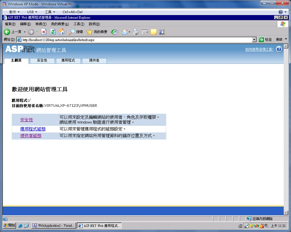Expand the Mail button dropdown arrow
The image size is (291, 232).
click(129, 32)
